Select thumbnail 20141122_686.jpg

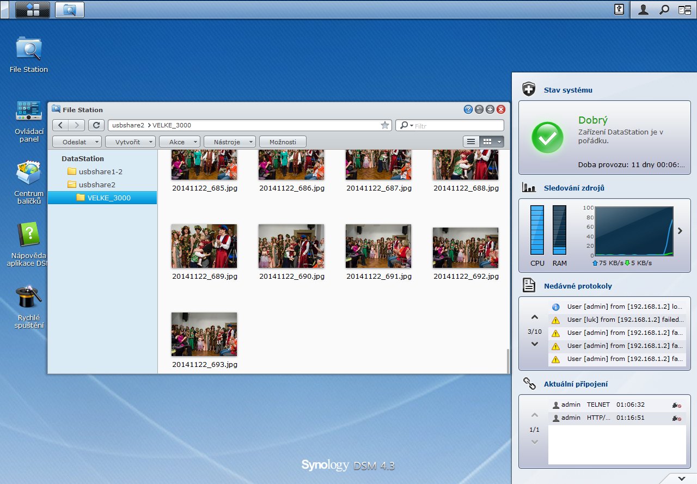point(291,164)
